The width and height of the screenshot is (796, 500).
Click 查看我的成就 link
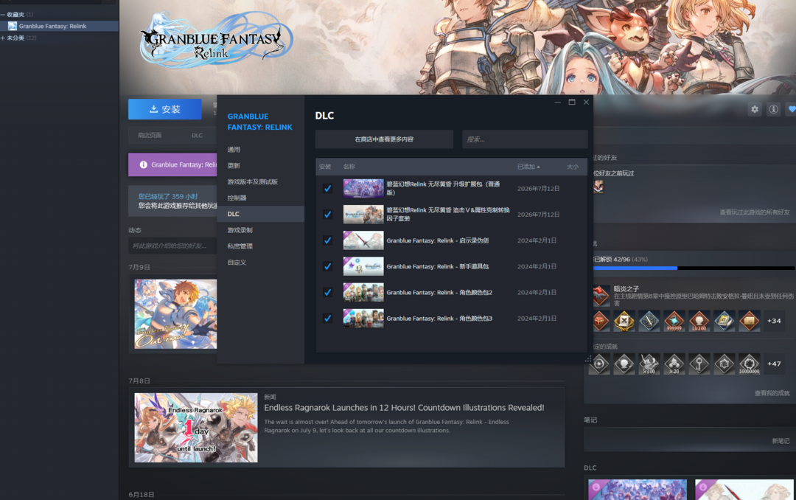click(x=772, y=393)
